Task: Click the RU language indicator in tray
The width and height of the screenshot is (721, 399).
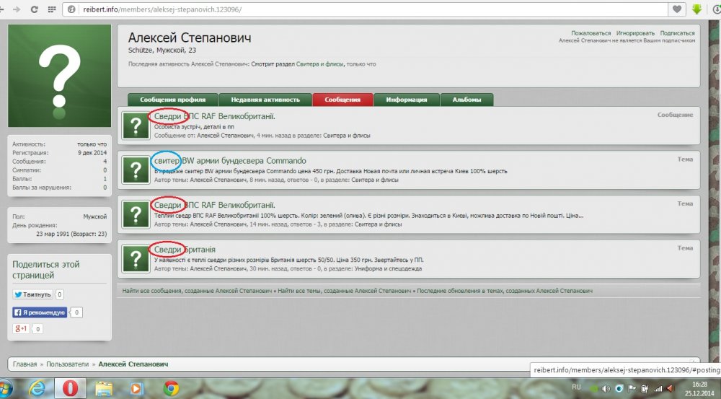Action: (x=576, y=387)
